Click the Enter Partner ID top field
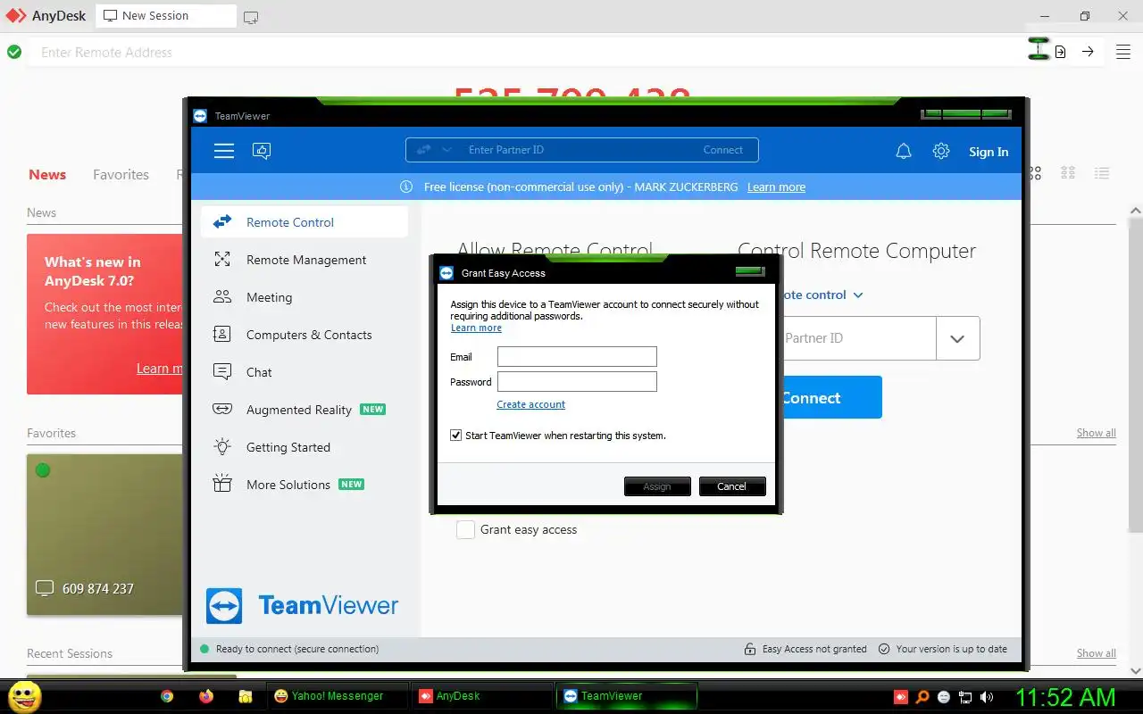Image resolution: width=1143 pixels, height=714 pixels. coord(580,150)
